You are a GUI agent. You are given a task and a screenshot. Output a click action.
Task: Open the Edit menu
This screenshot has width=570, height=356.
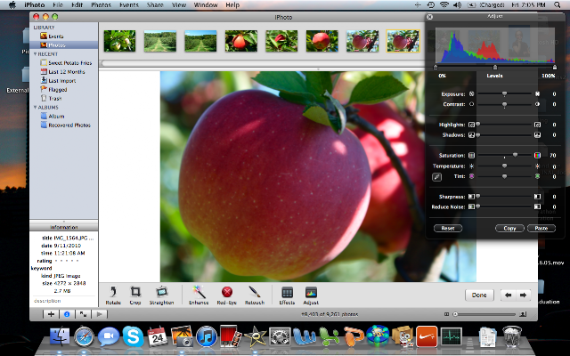click(77, 5)
